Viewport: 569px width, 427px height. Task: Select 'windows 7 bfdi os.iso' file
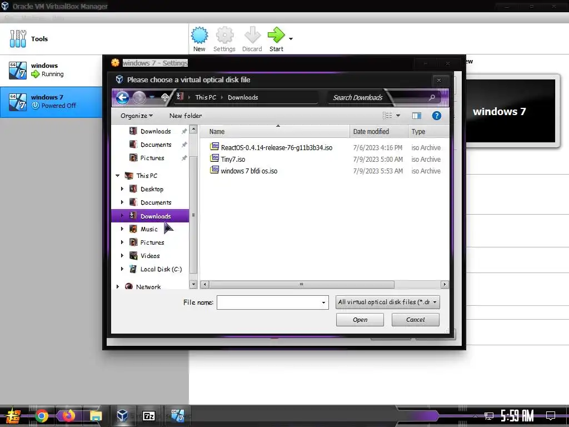pos(248,171)
